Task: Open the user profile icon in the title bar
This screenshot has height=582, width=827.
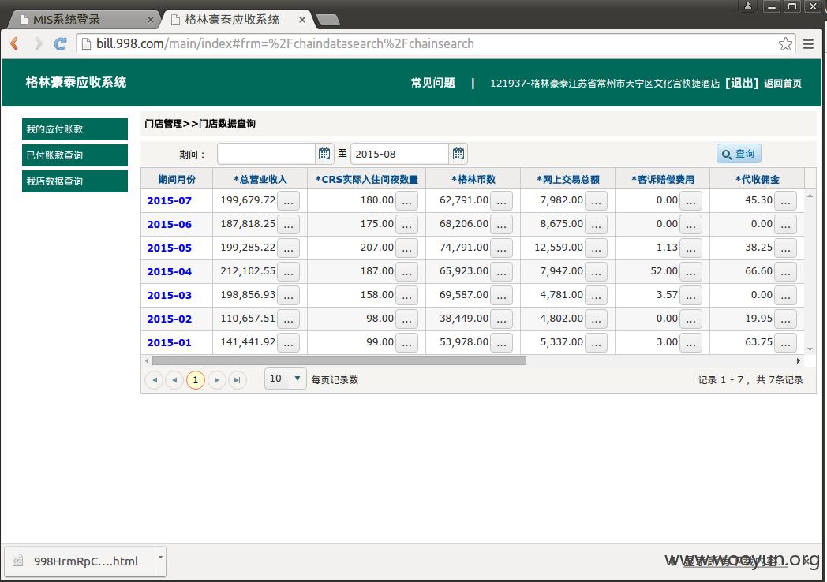Action: 748,6
